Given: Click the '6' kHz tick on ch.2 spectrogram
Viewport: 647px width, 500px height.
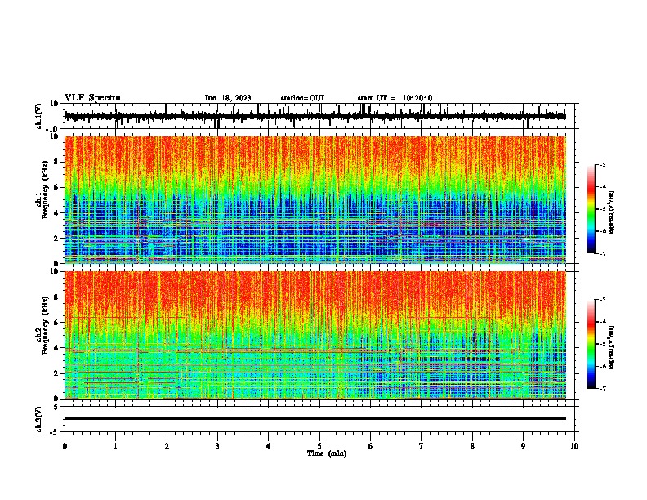Looking at the screenshot, I should tap(56, 322).
